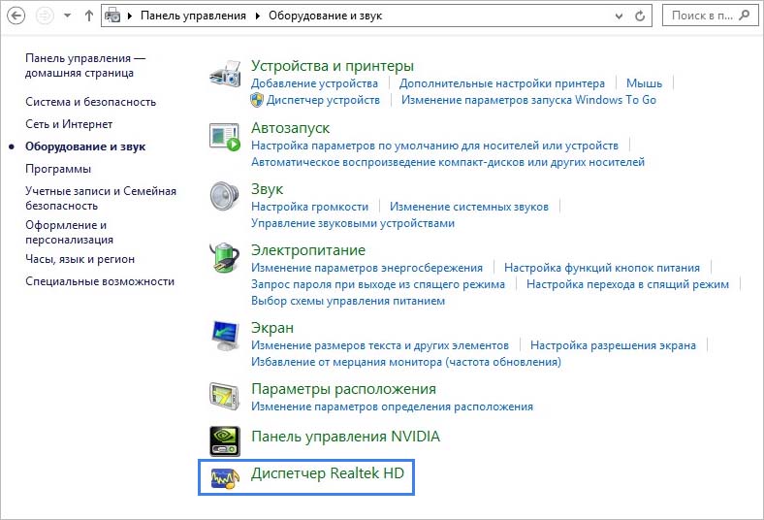The image size is (764, 520).
Task: Open Панель управления NVIDIA
Action: (x=345, y=437)
